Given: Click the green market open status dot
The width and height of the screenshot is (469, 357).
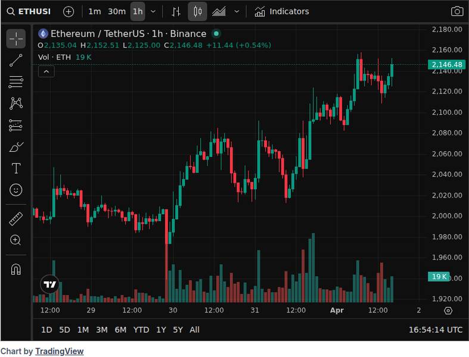Looking at the screenshot, I should click(x=216, y=34).
